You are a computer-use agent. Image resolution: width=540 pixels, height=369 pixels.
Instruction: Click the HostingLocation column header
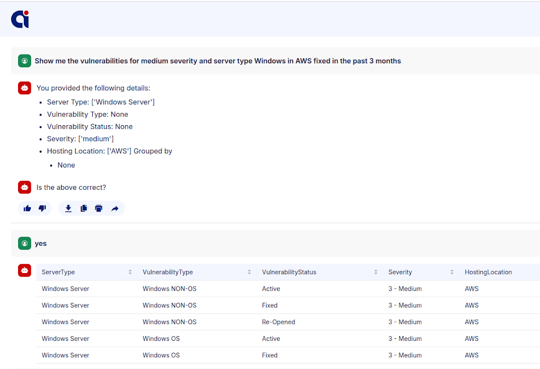click(488, 272)
